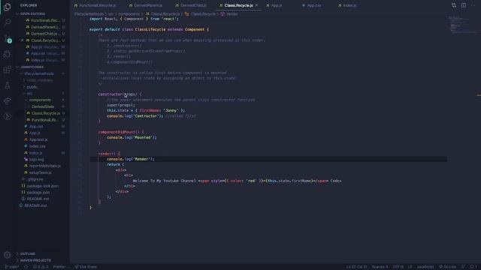Open DerivedParent.js from Open Editors list
Image resolution: width=481 pixels, height=270 pixels.
(45, 27)
